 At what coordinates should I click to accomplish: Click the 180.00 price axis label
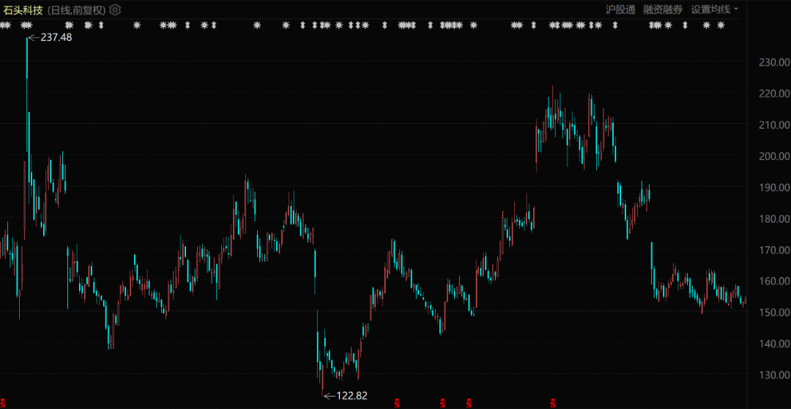pos(774,218)
